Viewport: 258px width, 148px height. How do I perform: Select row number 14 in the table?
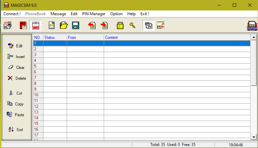point(142,118)
